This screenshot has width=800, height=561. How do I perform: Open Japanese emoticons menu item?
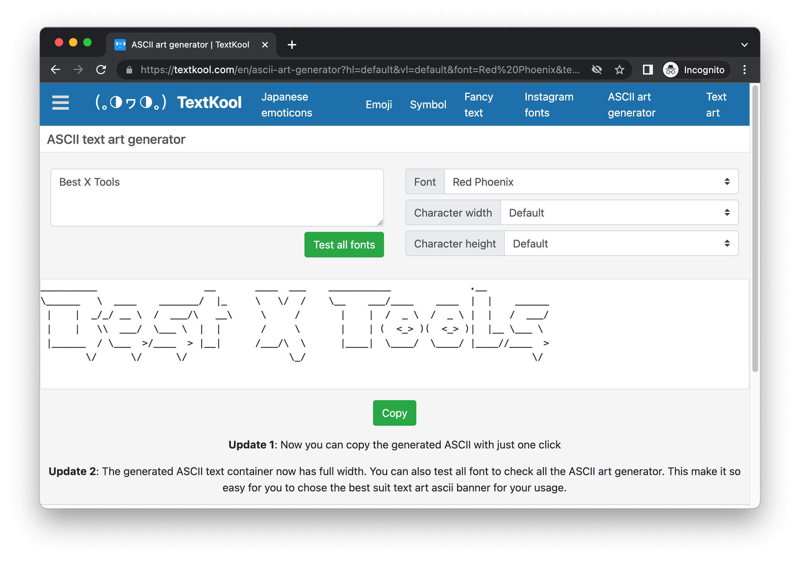point(287,105)
